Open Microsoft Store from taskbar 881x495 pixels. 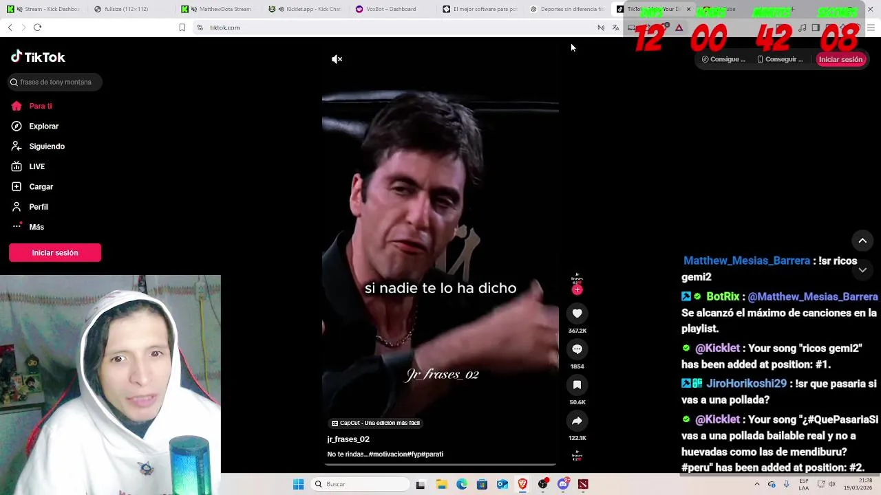[482, 484]
